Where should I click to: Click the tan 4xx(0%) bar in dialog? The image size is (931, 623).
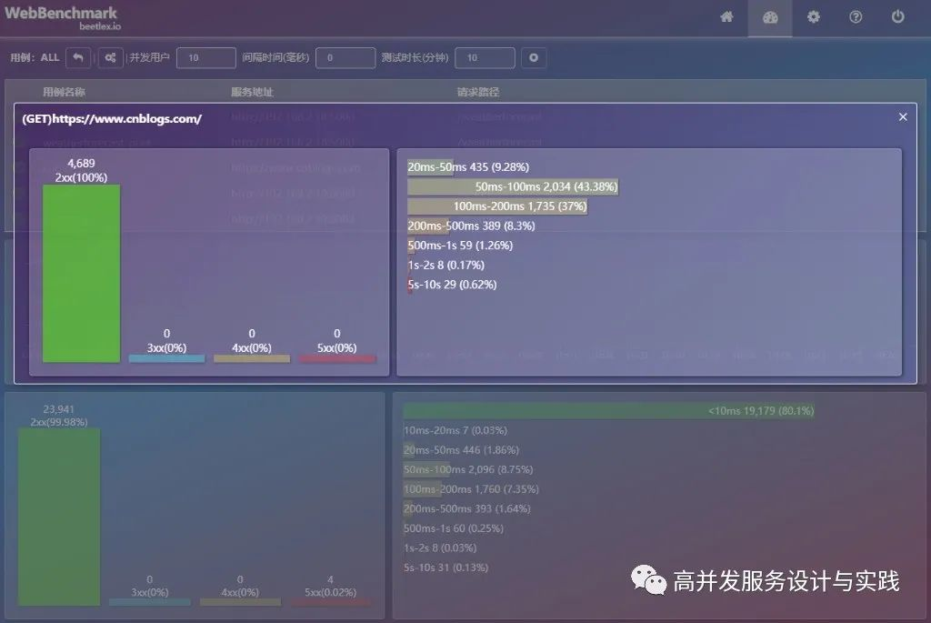tap(252, 358)
